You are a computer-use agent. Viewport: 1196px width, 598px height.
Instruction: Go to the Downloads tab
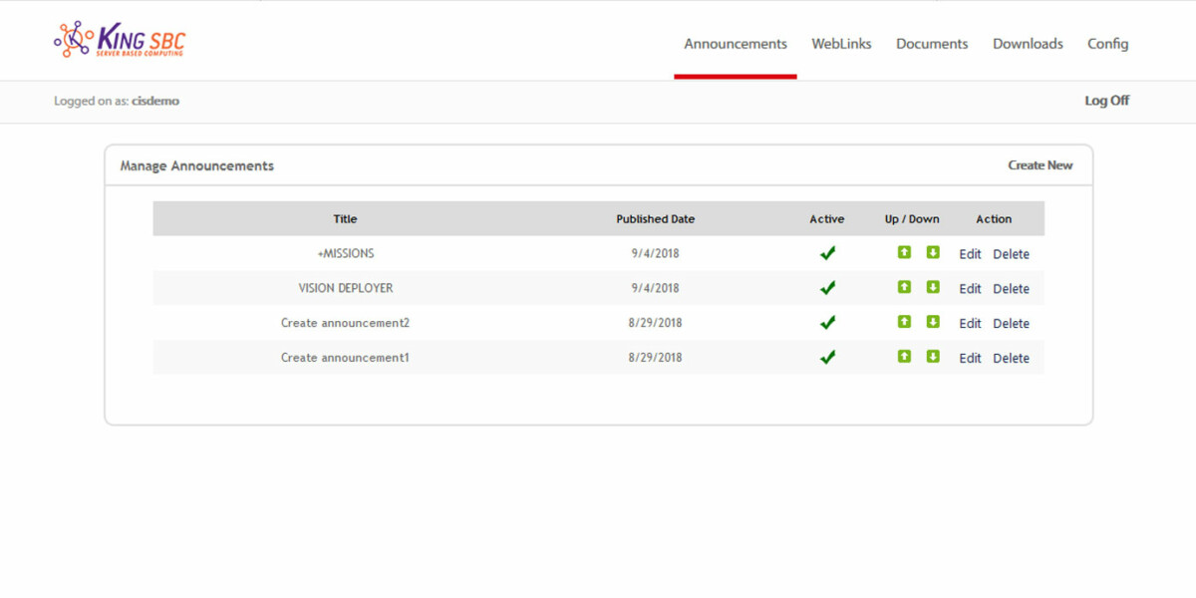(1028, 44)
